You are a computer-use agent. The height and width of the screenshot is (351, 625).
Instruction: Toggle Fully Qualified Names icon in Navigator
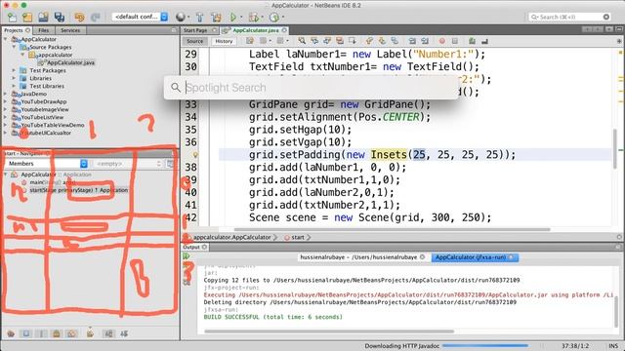[x=90, y=332]
